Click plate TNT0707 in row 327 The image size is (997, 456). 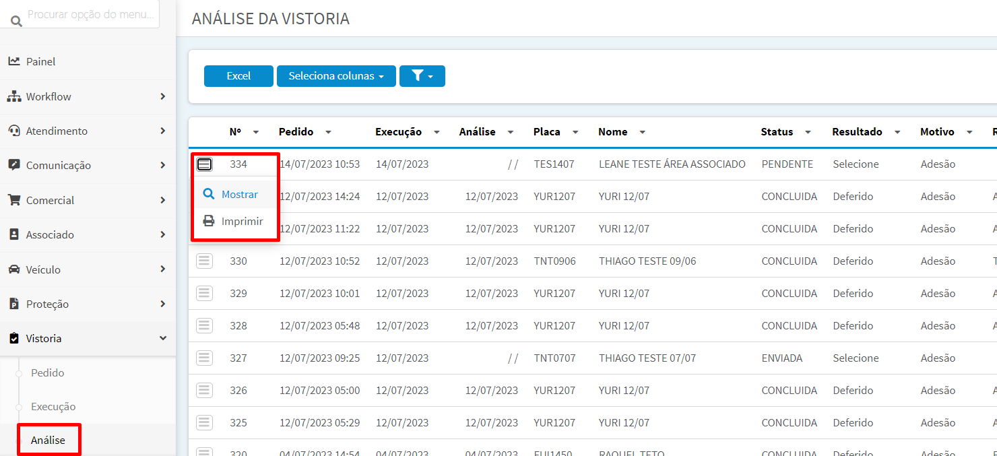(555, 358)
